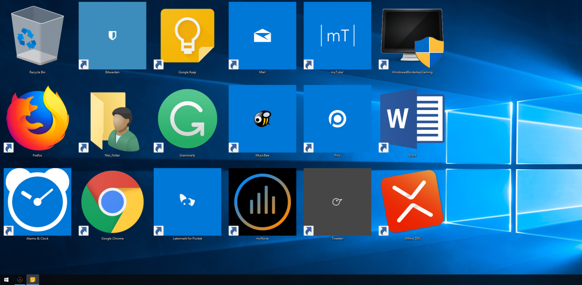Select the Grammarly desktop shortcut
Image resolution: width=582 pixels, height=285 pixels.
187,119
